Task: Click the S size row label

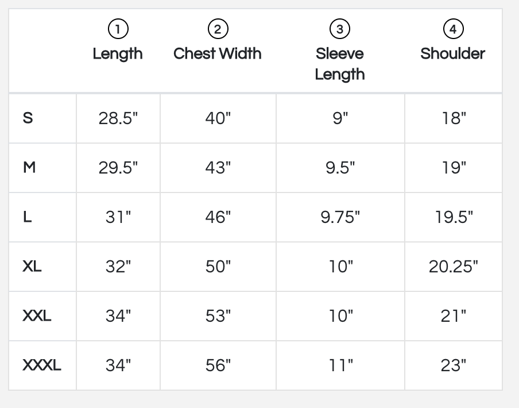Action: (x=28, y=118)
